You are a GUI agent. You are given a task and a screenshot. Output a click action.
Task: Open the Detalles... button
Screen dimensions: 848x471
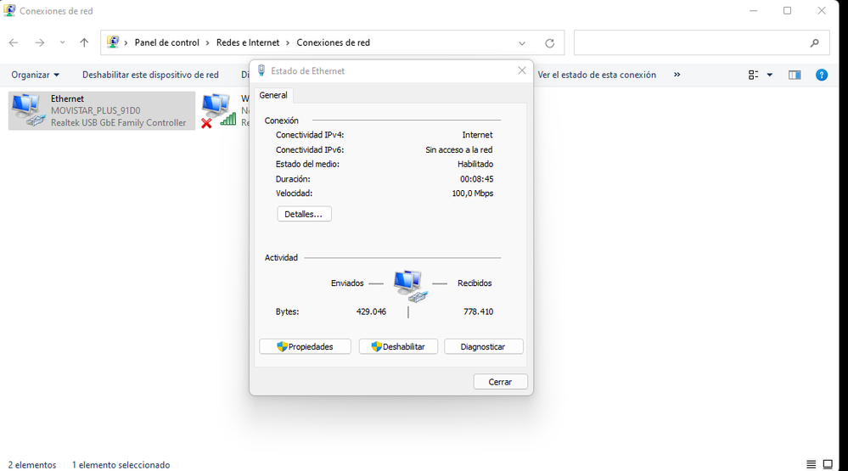304,214
